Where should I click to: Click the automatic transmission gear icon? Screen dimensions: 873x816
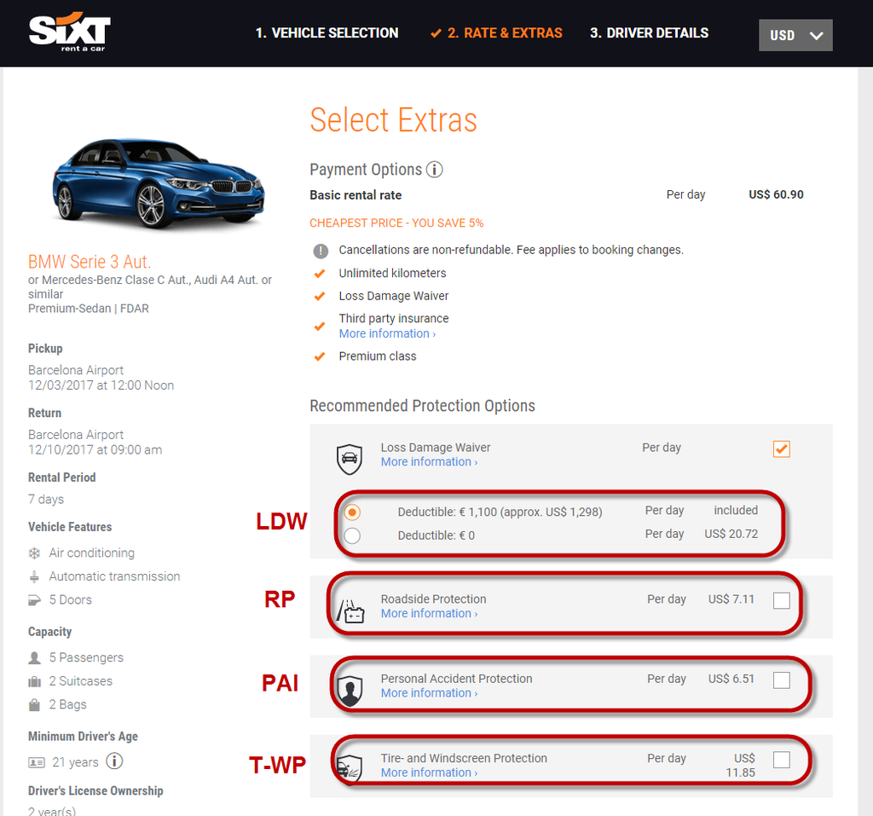34,576
